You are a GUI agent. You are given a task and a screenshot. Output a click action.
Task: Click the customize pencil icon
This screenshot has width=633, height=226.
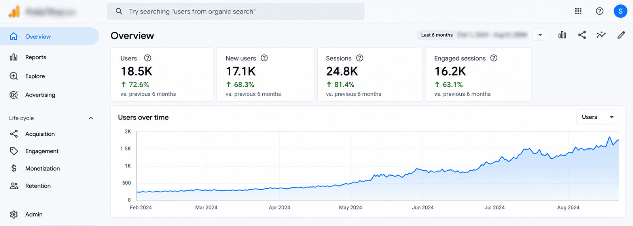[621, 35]
